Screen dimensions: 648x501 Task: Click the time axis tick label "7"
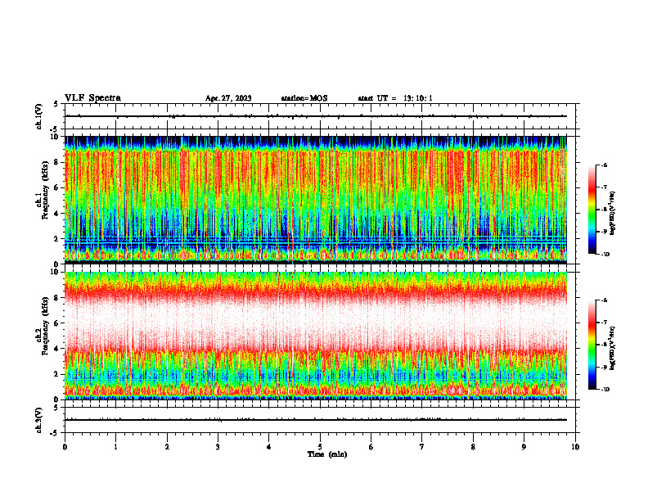pyautogui.click(x=422, y=447)
